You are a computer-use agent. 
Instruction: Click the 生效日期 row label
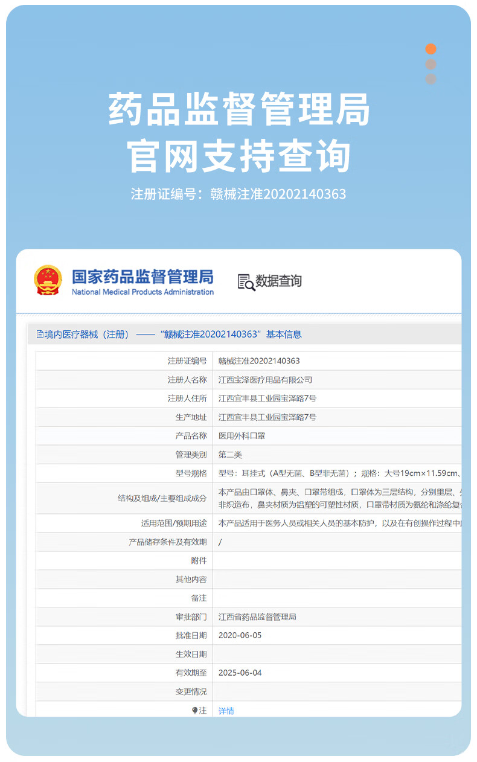tap(191, 655)
